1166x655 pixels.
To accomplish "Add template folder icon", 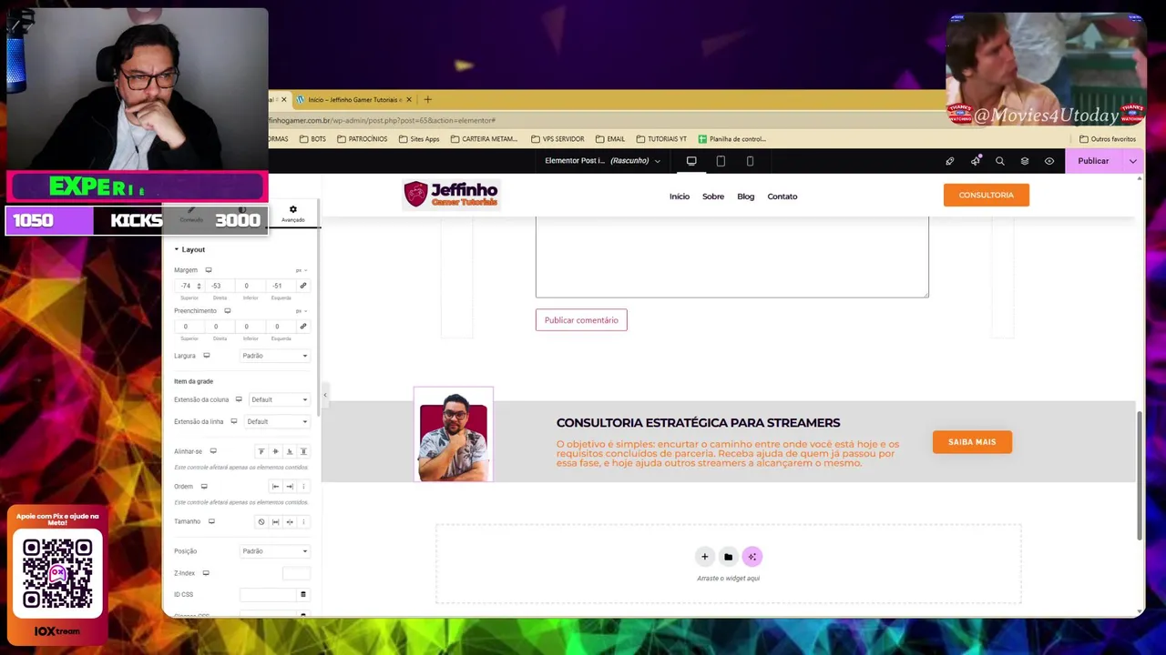I will tap(728, 557).
